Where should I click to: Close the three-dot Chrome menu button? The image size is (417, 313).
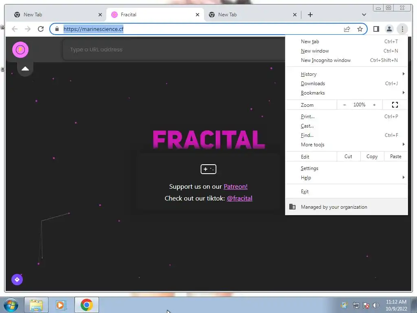[x=402, y=29]
